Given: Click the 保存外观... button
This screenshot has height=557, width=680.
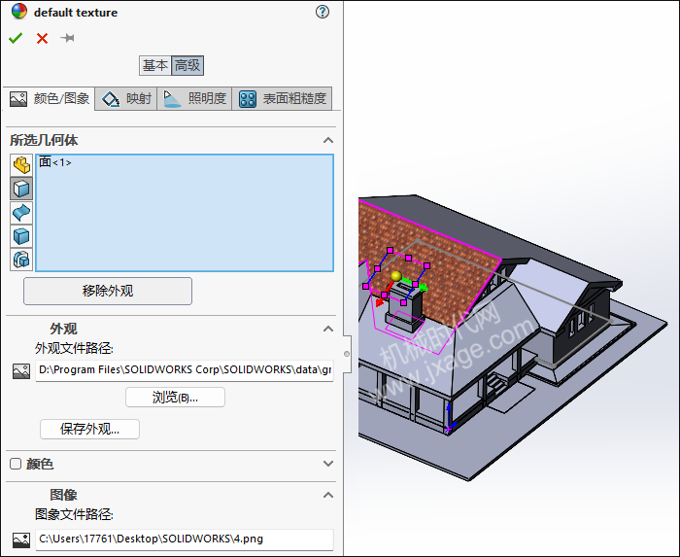Looking at the screenshot, I should (x=89, y=429).
